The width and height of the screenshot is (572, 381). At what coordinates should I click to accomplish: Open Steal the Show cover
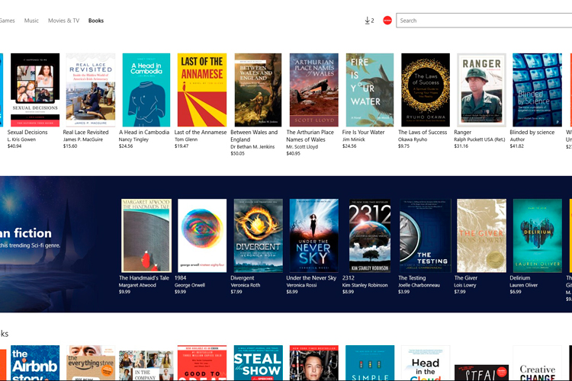[x=258, y=363]
